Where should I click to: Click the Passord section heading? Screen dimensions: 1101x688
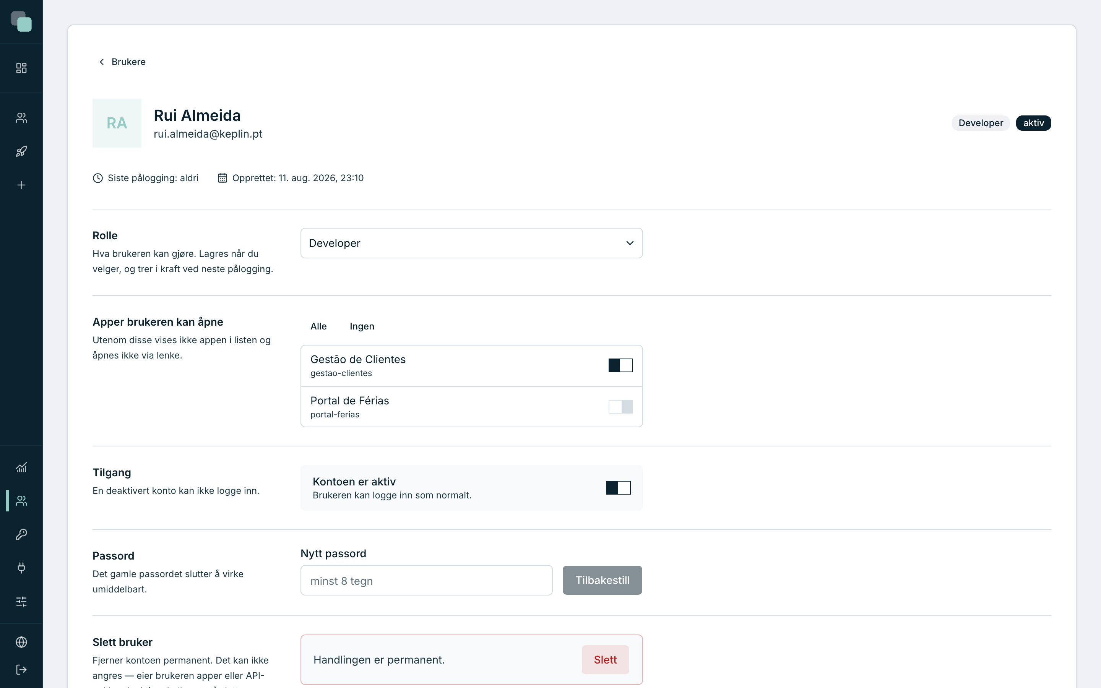coord(113,556)
